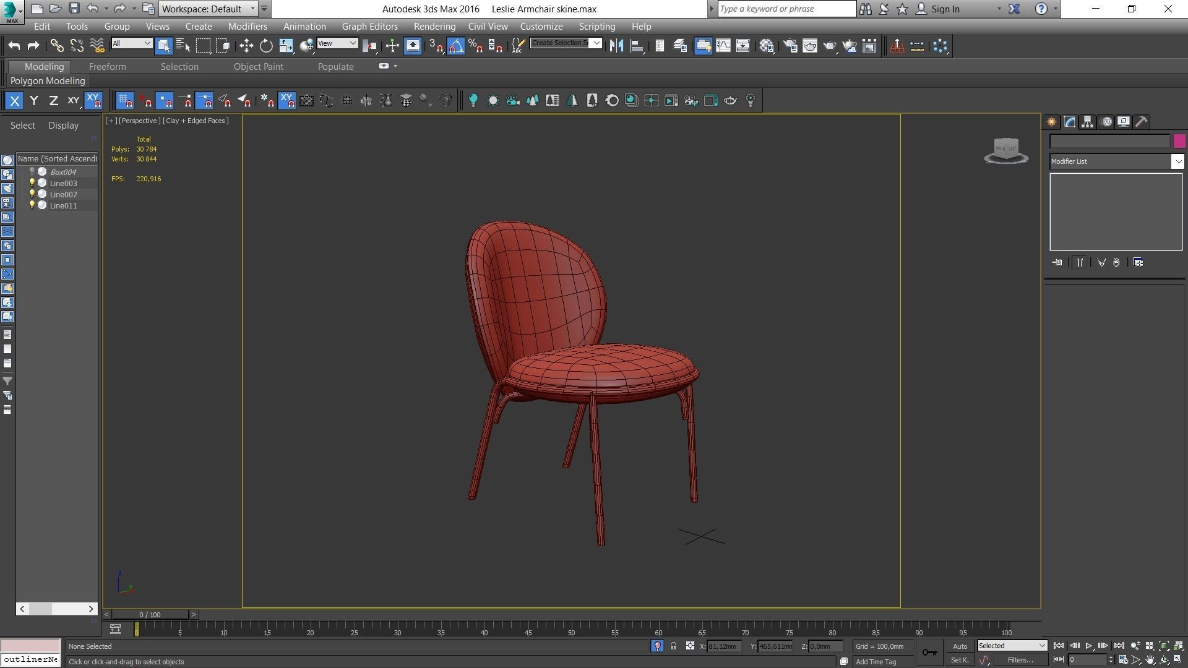Click the pink object color swatch

pyautogui.click(x=1179, y=141)
